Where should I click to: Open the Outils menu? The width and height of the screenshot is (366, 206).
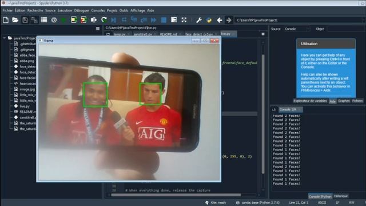tap(124, 10)
